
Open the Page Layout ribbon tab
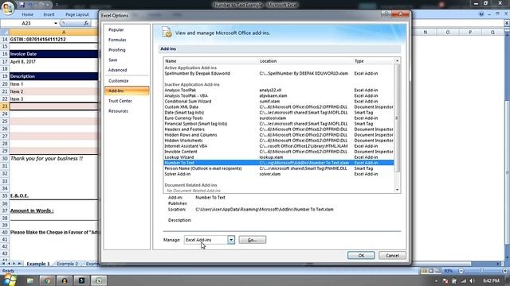[77, 14]
